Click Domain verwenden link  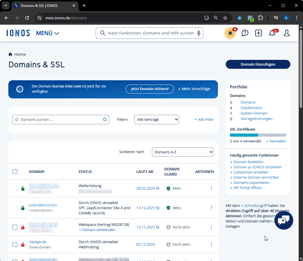tap(97, 230)
